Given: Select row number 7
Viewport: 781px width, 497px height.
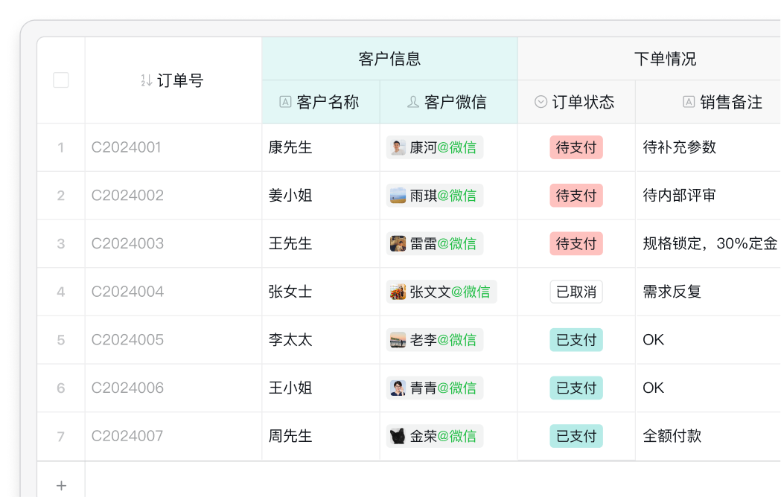Looking at the screenshot, I should point(61,437).
